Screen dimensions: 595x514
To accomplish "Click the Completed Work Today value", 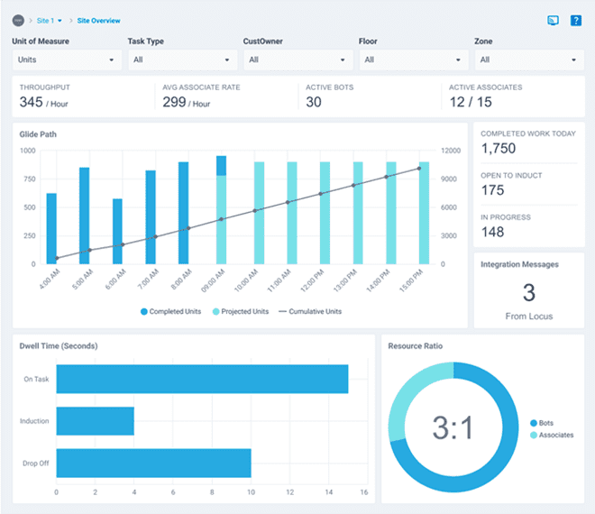I will 499,148.
